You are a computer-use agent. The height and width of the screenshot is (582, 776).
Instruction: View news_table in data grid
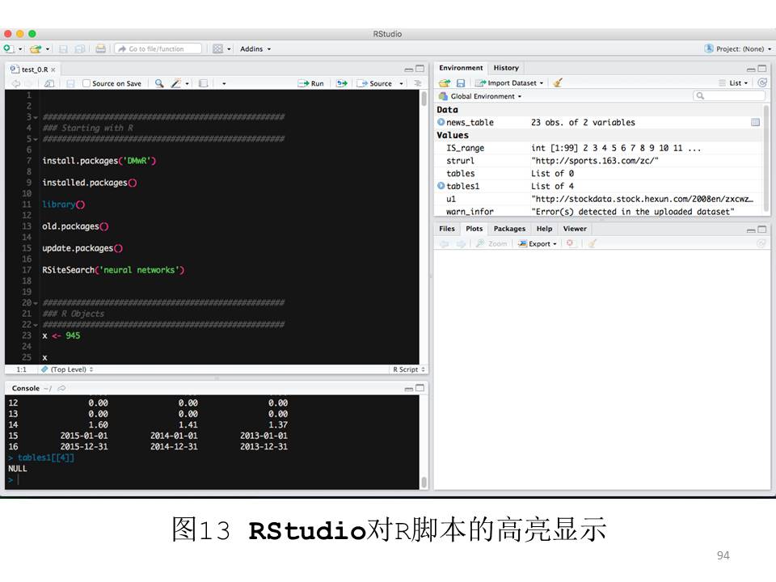coord(755,122)
